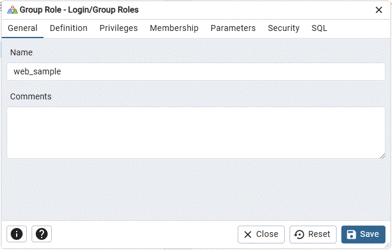Open the Parameters tab
392x250 pixels.
pyautogui.click(x=233, y=28)
